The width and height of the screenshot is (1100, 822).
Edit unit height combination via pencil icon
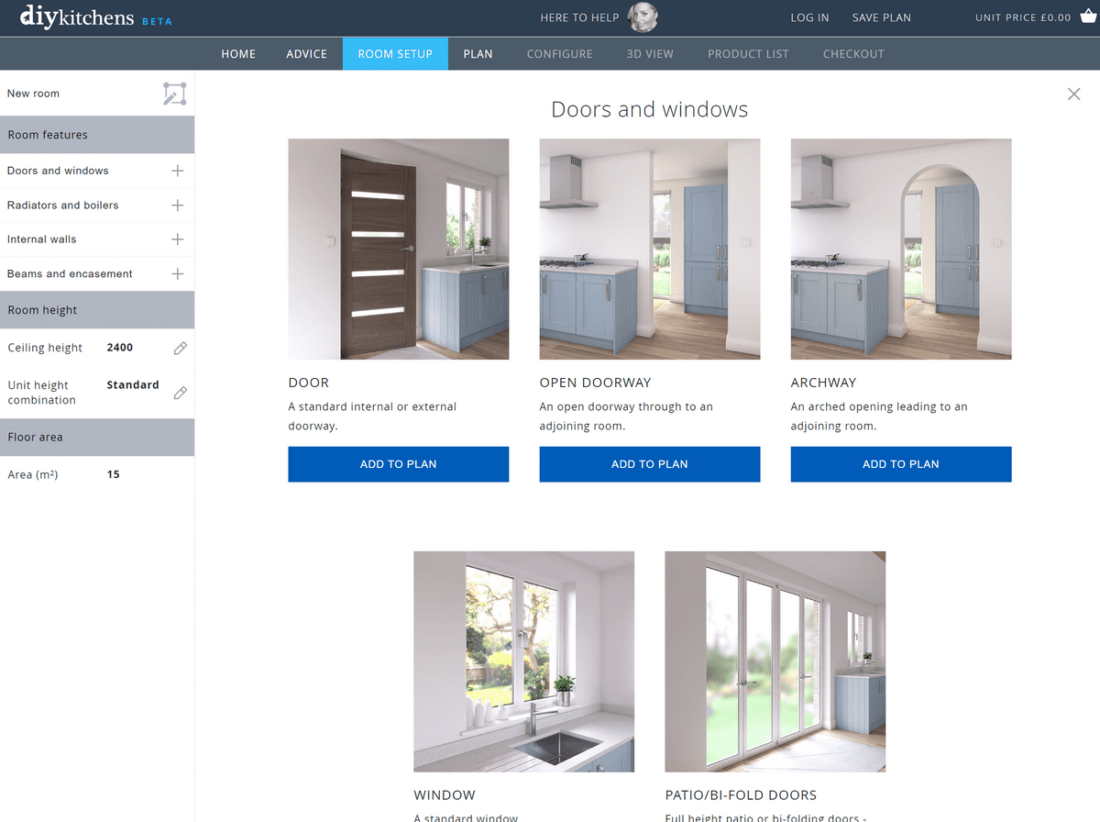pyautogui.click(x=180, y=392)
